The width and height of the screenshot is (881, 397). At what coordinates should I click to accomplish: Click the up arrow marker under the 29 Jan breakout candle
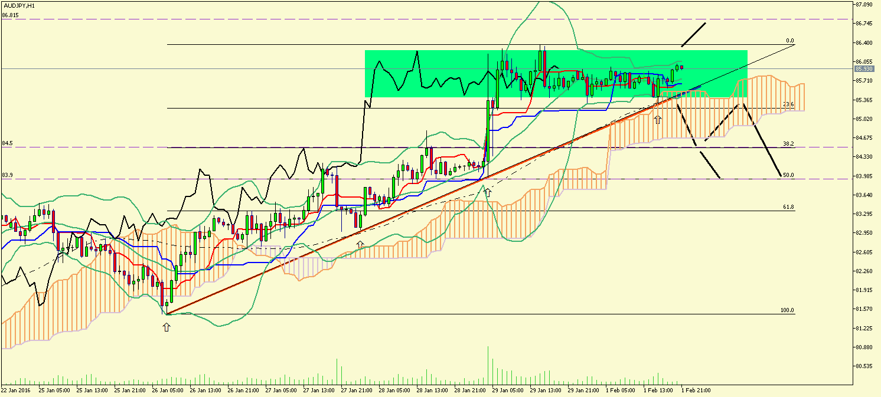488,192
